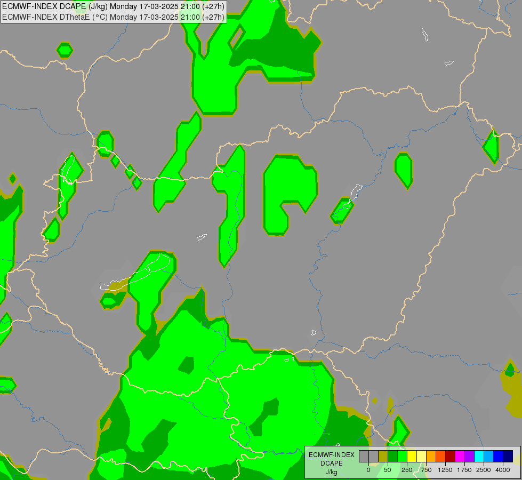Click the DThetaE title line at top
The width and height of the screenshot is (522, 480).
click(113, 17)
